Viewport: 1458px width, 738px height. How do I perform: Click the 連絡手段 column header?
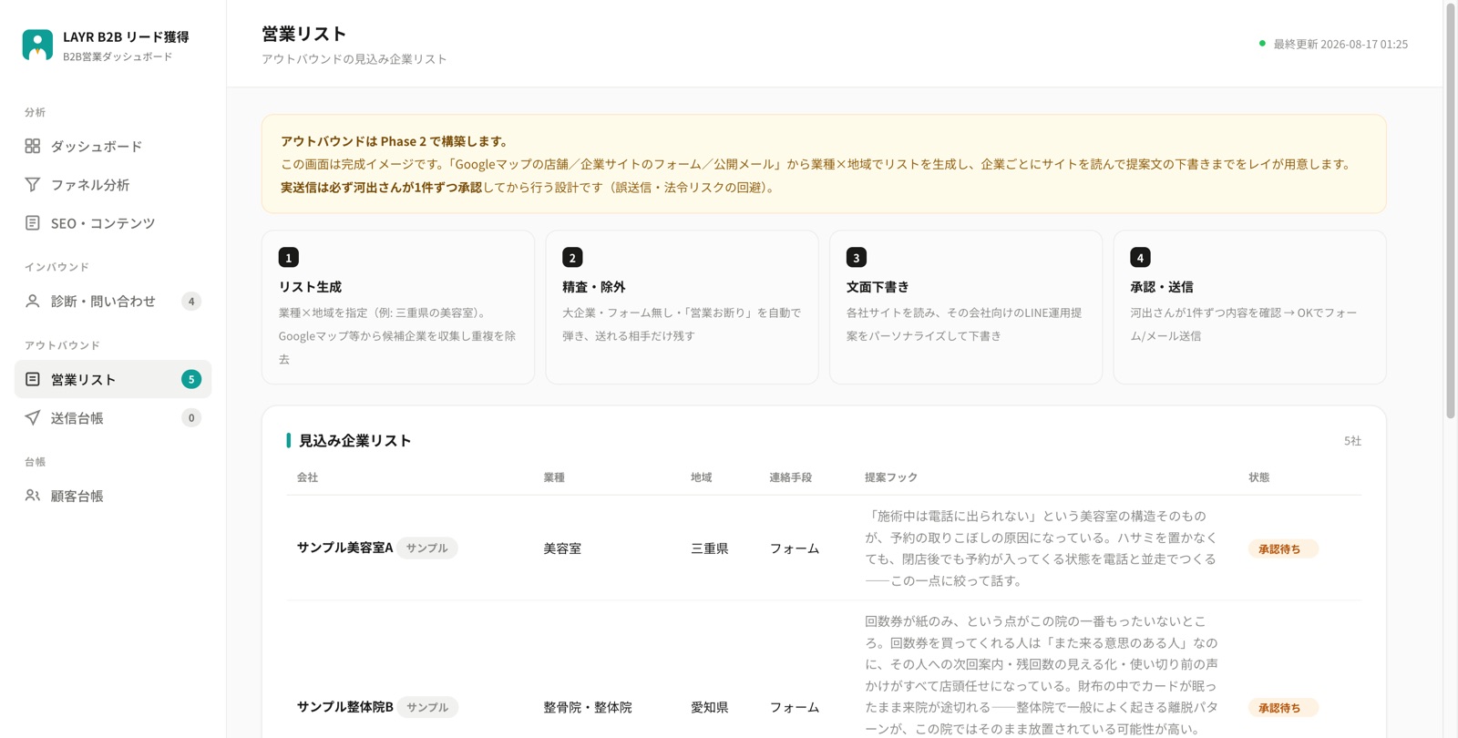point(790,477)
